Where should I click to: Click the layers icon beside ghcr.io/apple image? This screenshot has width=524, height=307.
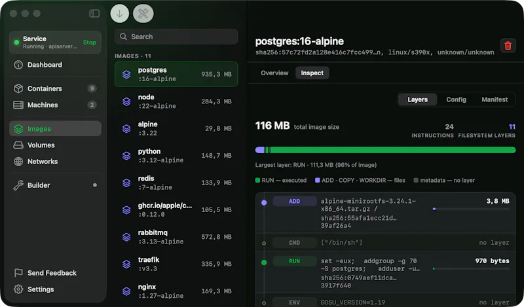coord(126,209)
